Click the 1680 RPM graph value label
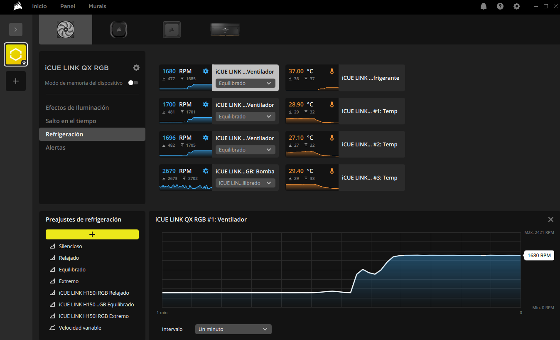This screenshot has height=340, width=560. [x=539, y=256]
